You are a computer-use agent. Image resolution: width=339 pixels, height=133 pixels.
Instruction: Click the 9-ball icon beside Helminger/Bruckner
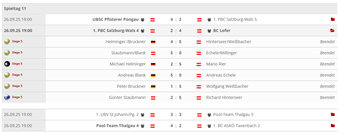pos(7,42)
